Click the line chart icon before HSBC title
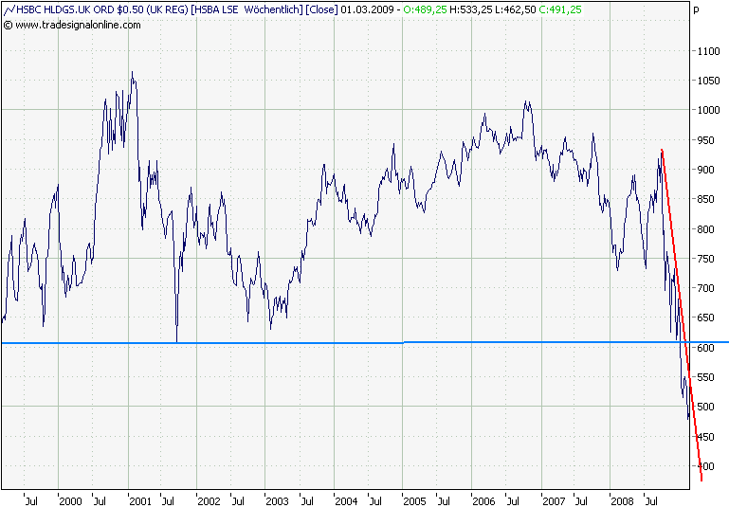Viewport: 729px width, 508px height. coord(9,9)
